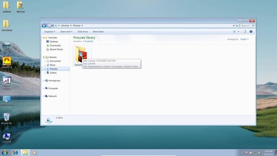Toggle the preview pane
Image resolution: width=277 pixels, height=156 pixels.
point(244,32)
